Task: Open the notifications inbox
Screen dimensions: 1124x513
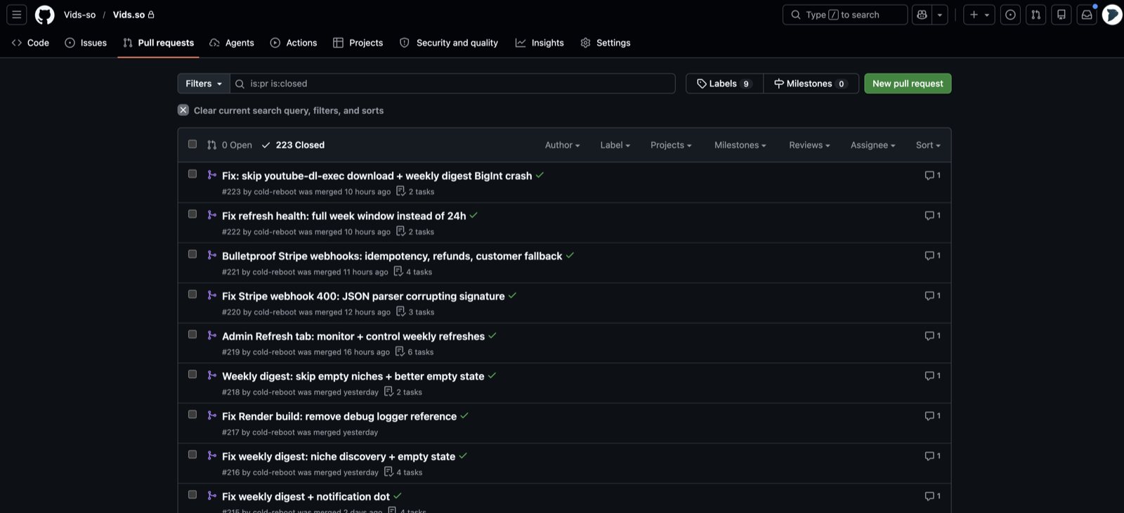Action: point(1087,15)
